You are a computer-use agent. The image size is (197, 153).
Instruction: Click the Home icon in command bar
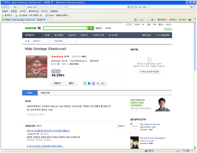click(135, 20)
